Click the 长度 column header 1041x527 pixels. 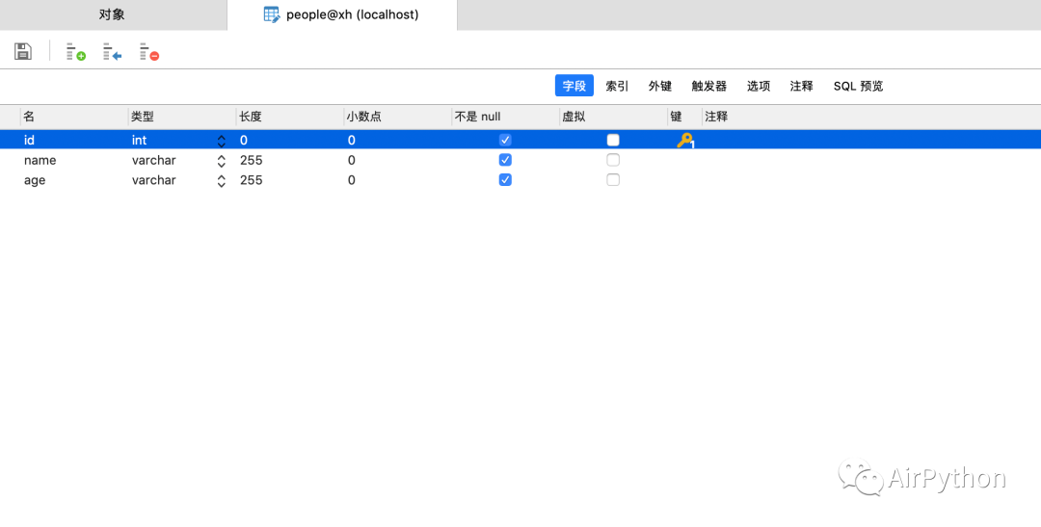tap(289, 117)
